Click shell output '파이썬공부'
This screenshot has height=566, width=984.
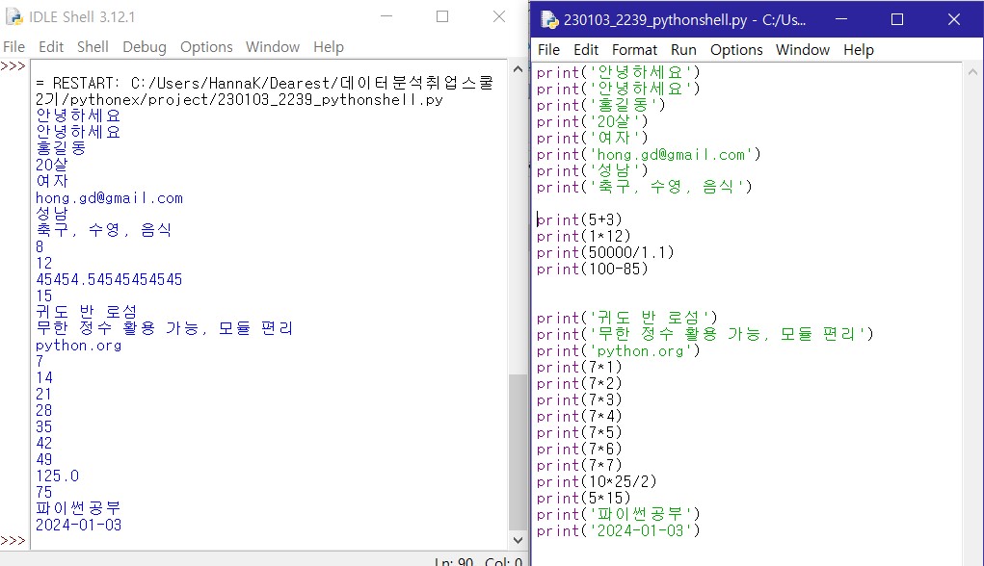pyautogui.click(x=78, y=508)
